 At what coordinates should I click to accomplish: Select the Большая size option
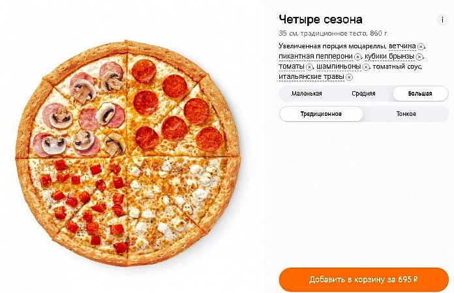tap(420, 94)
